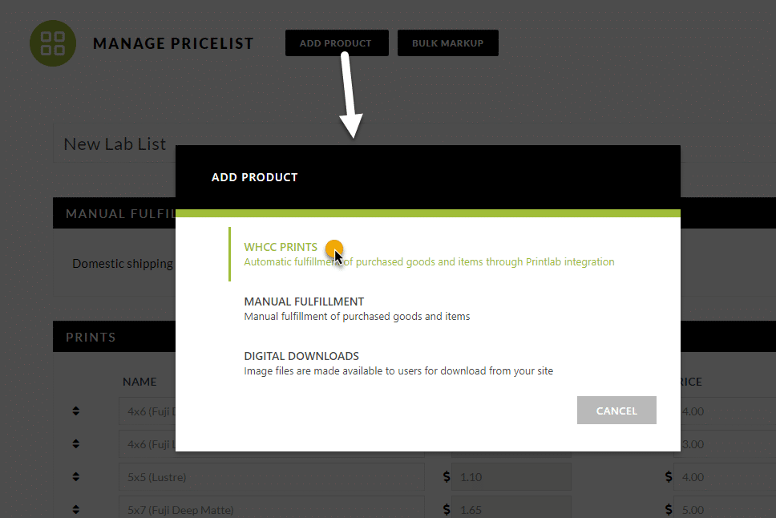Click reorder arrows beside 5x5 Lustre row

[x=75, y=476]
